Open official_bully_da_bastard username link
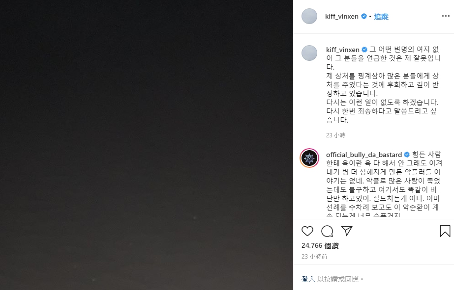The width and height of the screenshot is (454, 290). [x=363, y=155]
